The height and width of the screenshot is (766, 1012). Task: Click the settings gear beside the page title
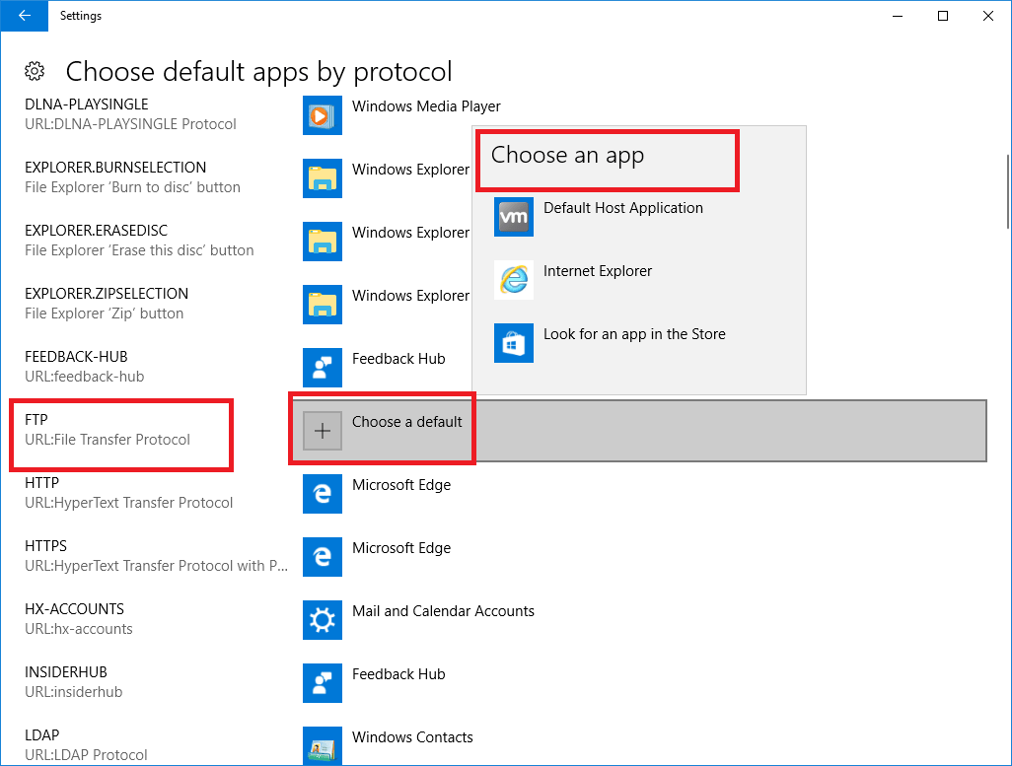click(36, 70)
